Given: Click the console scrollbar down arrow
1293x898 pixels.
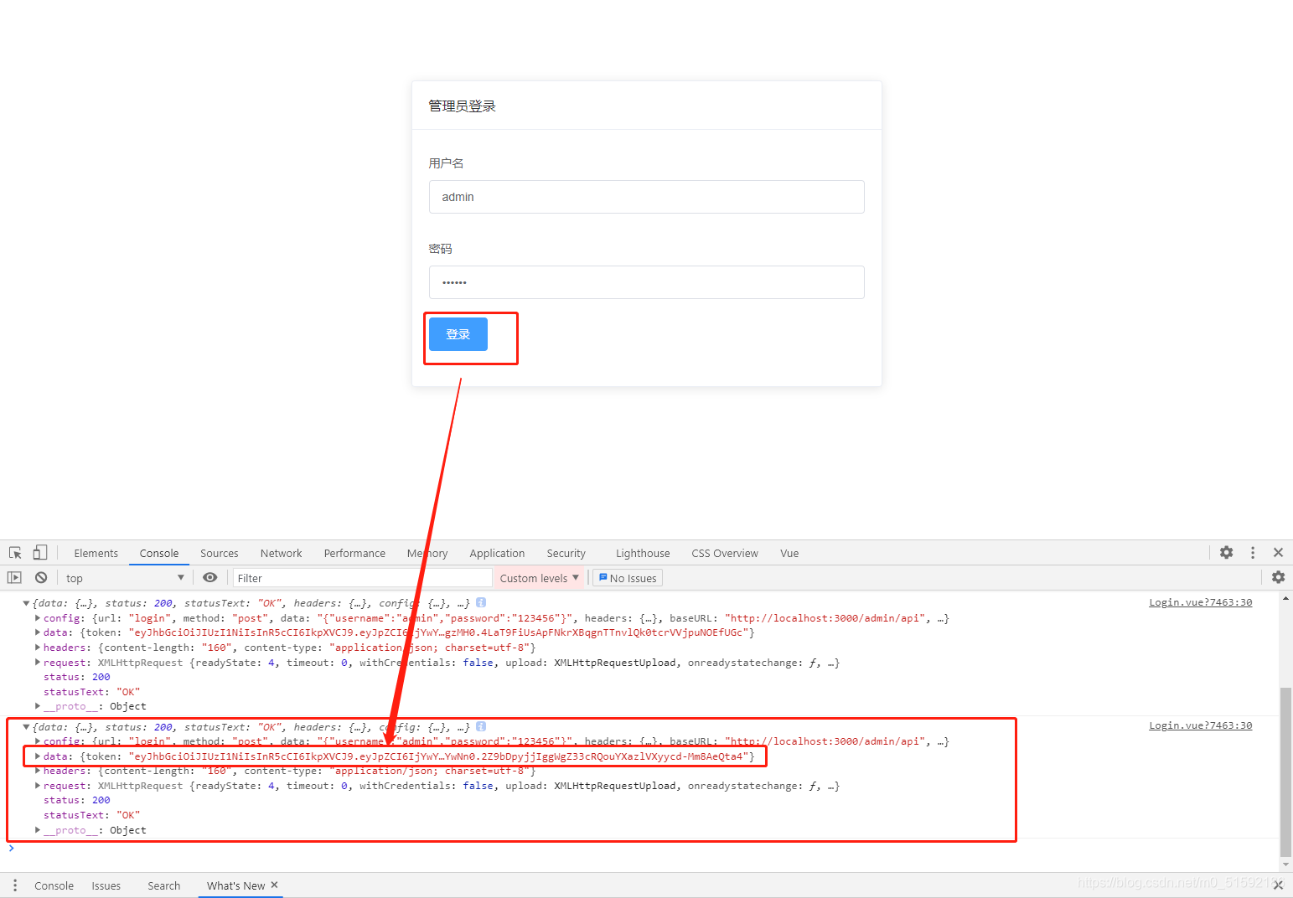Looking at the screenshot, I should pos(1285,865).
